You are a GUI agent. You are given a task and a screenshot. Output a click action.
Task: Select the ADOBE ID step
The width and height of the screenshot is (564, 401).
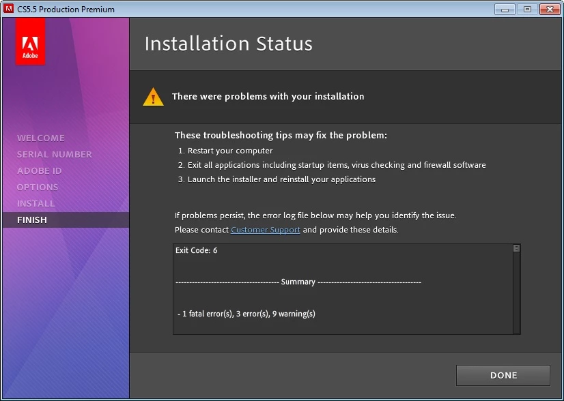coord(40,170)
